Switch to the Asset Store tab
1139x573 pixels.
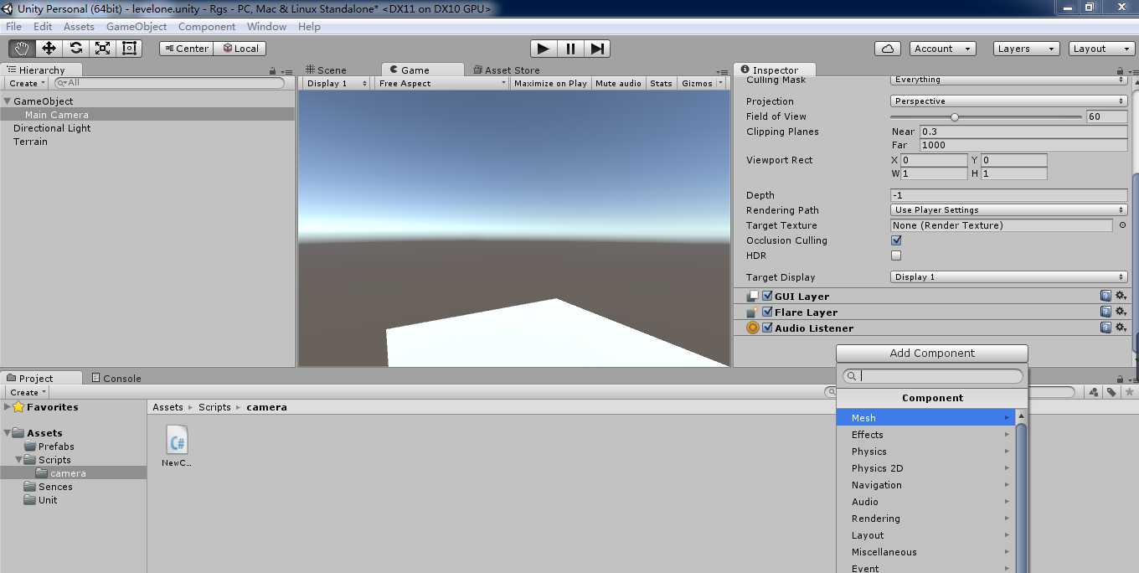point(507,70)
